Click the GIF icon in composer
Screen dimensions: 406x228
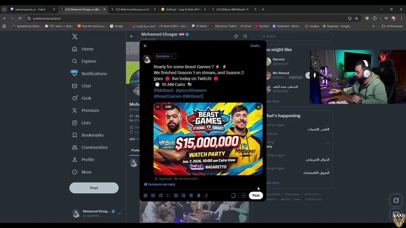153,196
